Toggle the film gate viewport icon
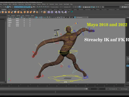Screen dimensions: 129x97 23,17
